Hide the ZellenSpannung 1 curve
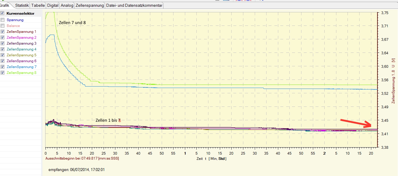 point(2,32)
